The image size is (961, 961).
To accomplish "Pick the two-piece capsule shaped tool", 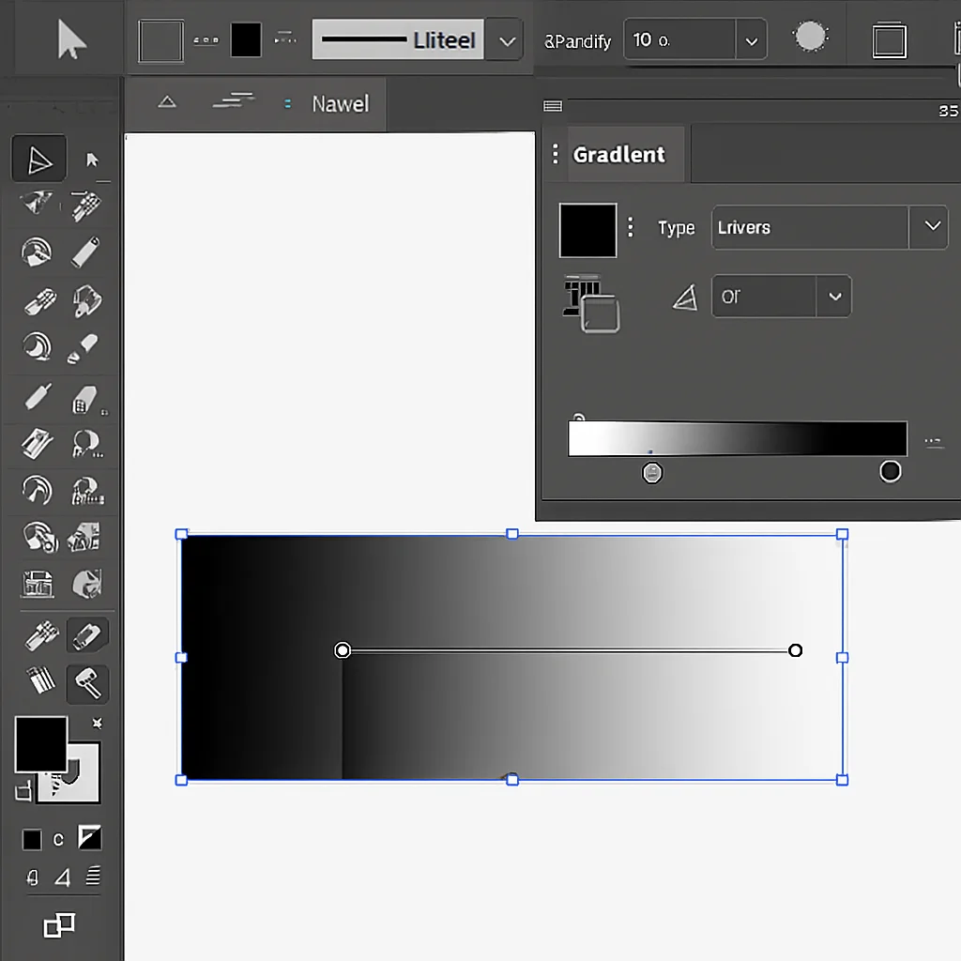I will click(83, 348).
